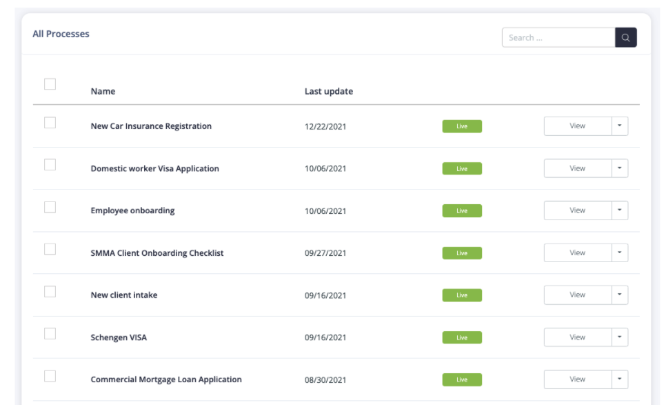666x416 pixels.
Task: Tick the select-all checkbox in table header
Action: coord(50,84)
